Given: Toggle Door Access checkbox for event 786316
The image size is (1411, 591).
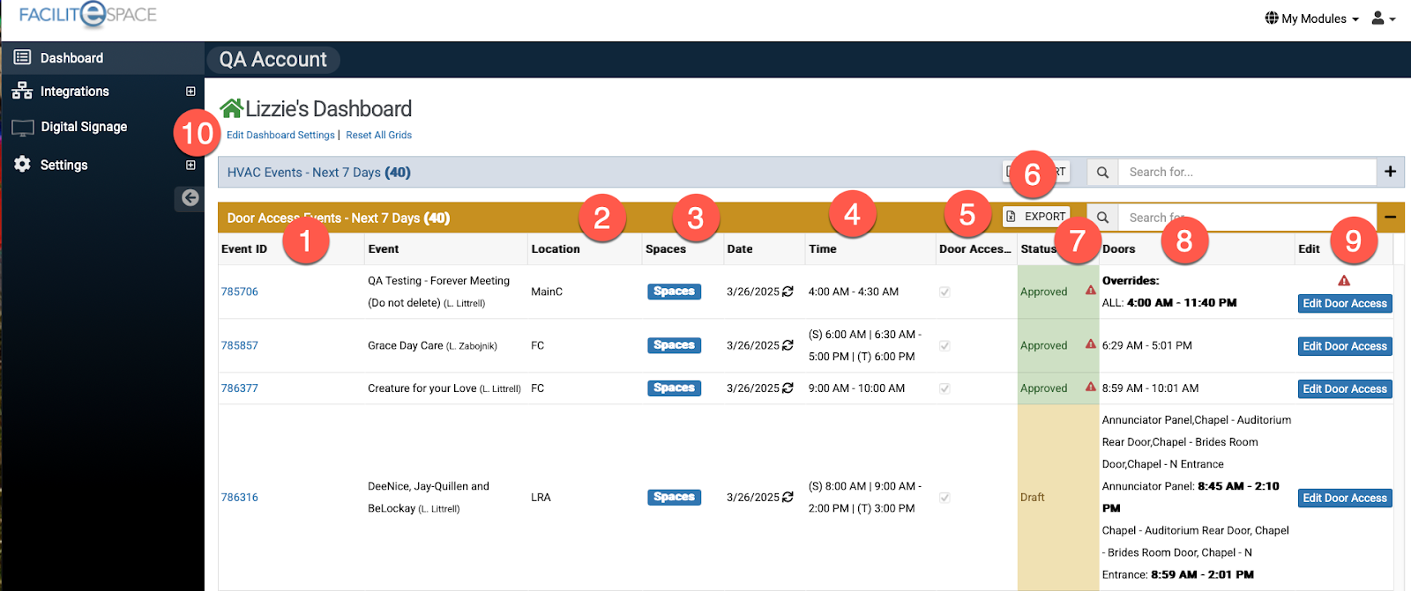Looking at the screenshot, I should click(944, 498).
